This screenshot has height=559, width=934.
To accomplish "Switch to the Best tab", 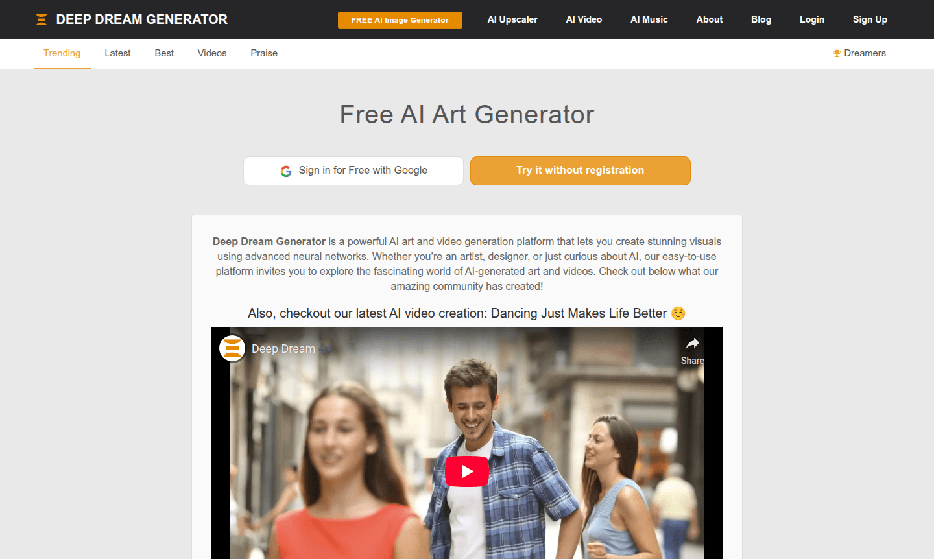I will pyautogui.click(x=164, y=53).
